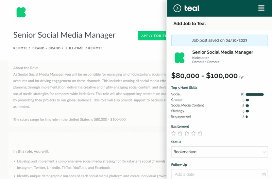Click the teal wordmark logo
Screen dimensions: 272x179
(x=192, y=8)
